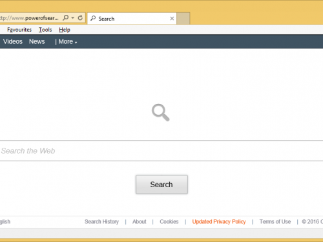Expand the More dropdown in navigation bar

point(68,41)
